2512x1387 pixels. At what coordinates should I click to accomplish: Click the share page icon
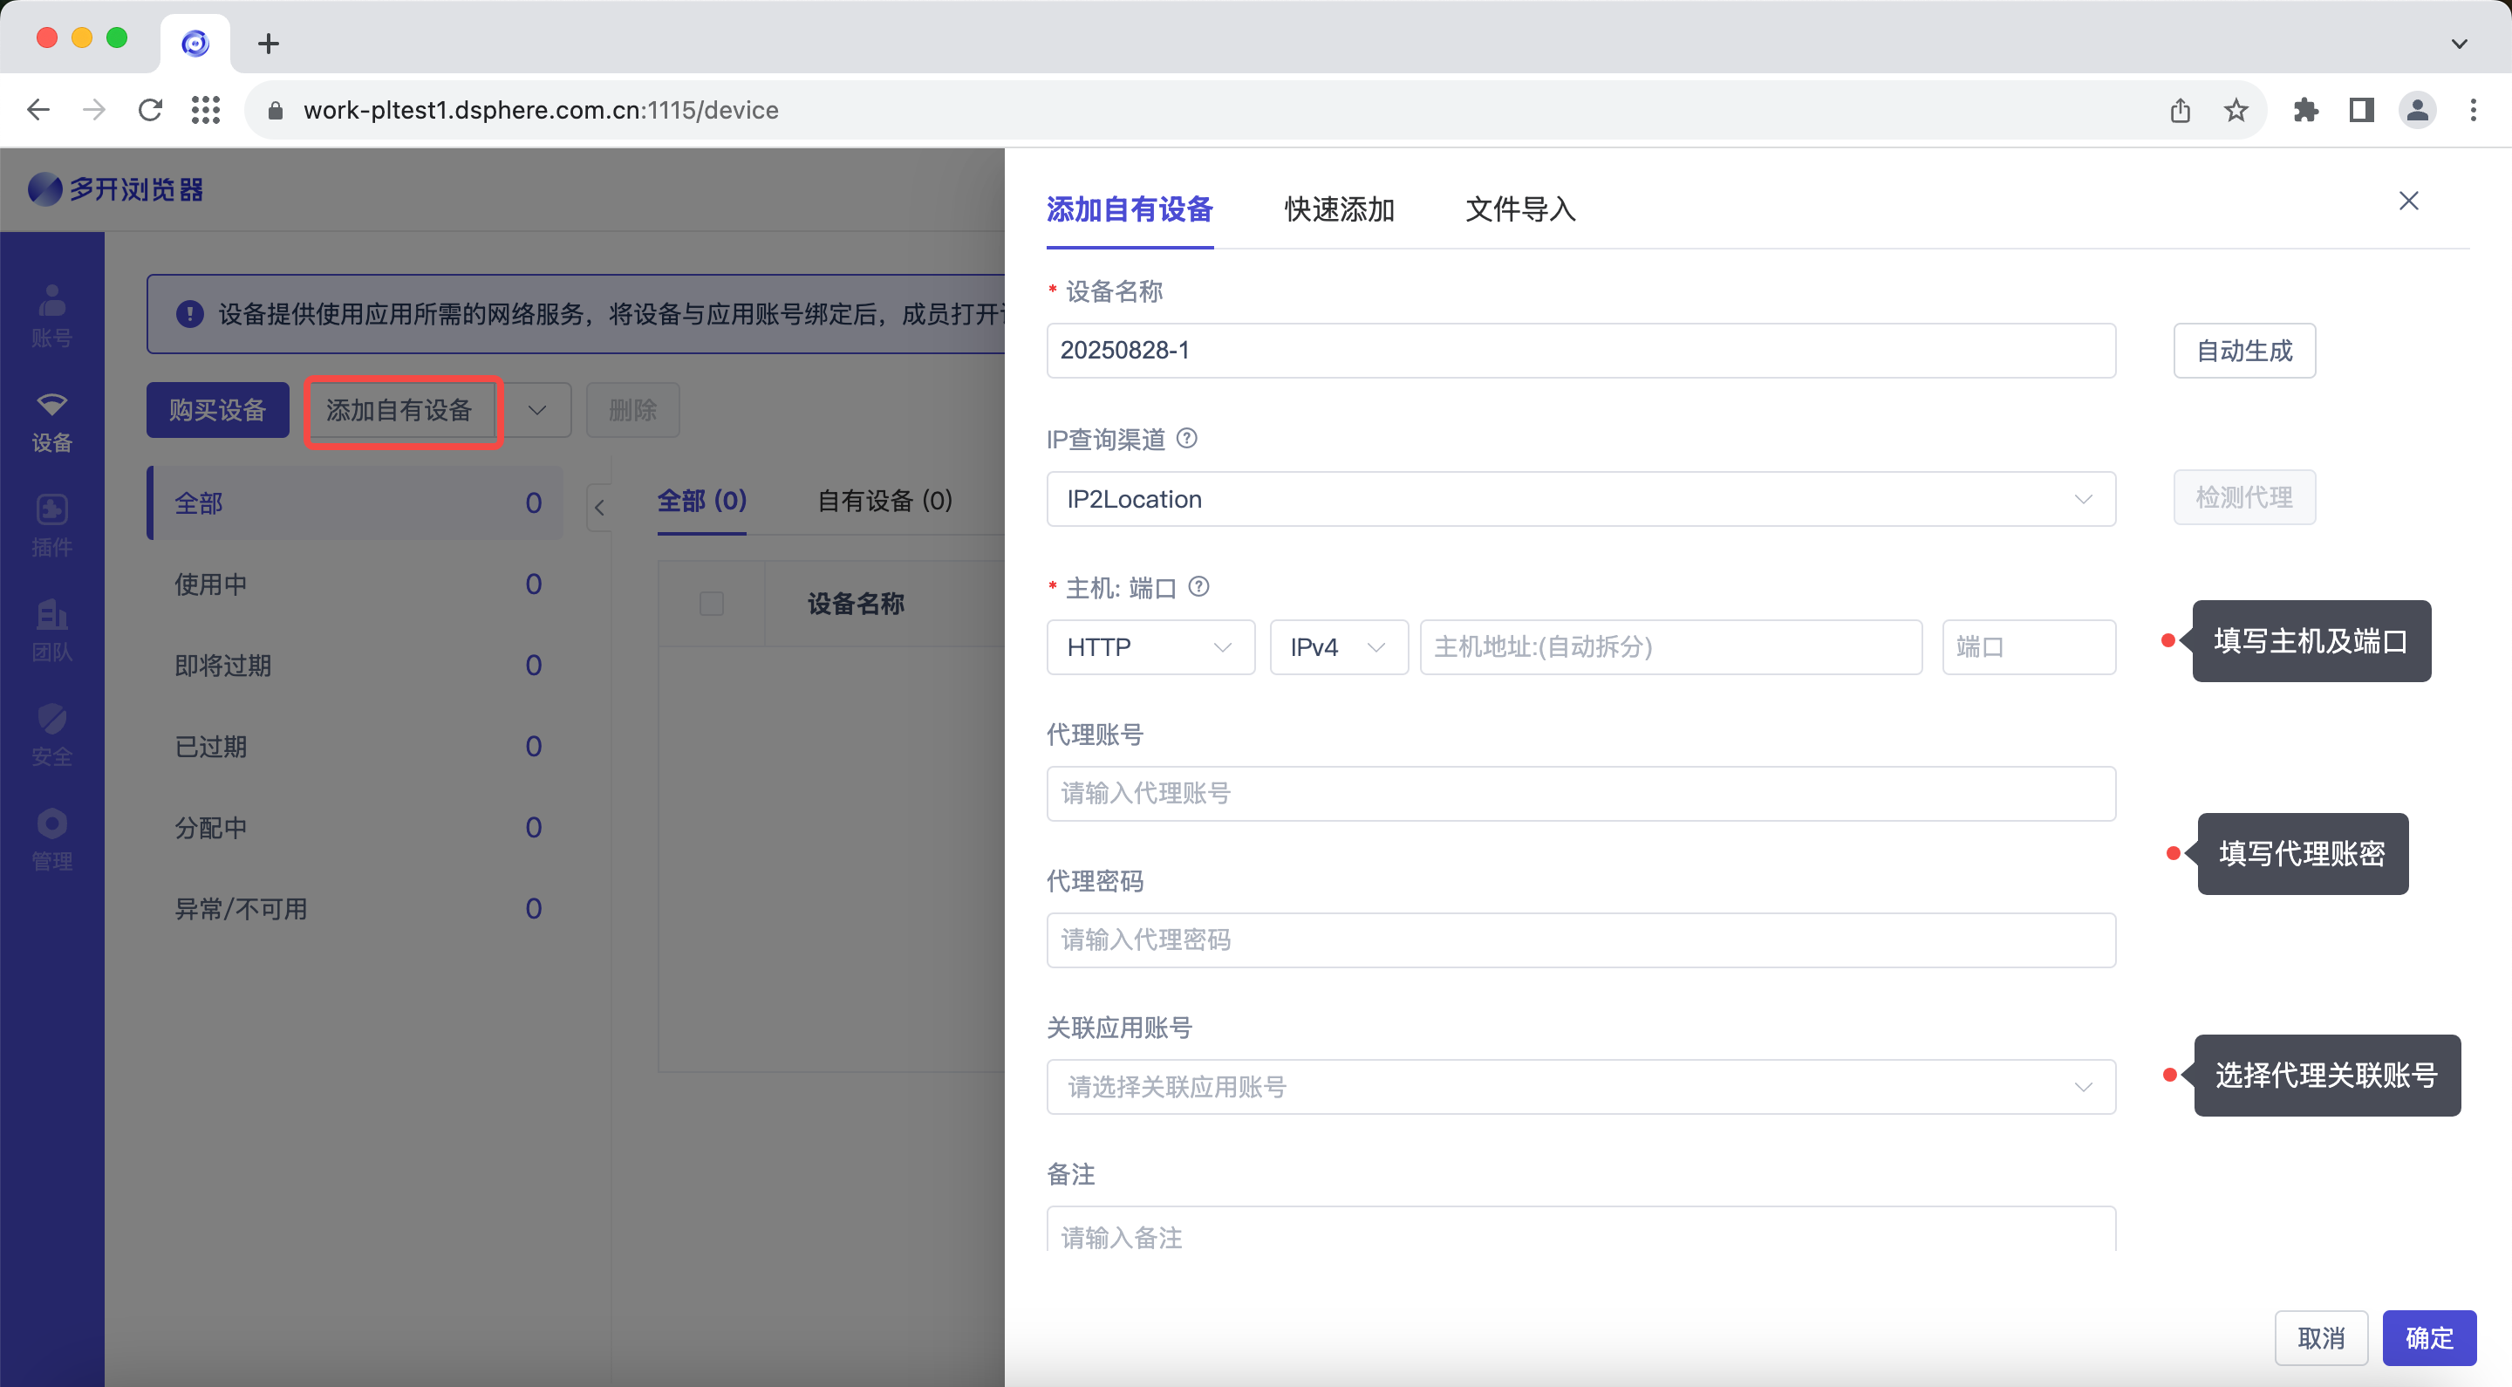click(2181, 110)
